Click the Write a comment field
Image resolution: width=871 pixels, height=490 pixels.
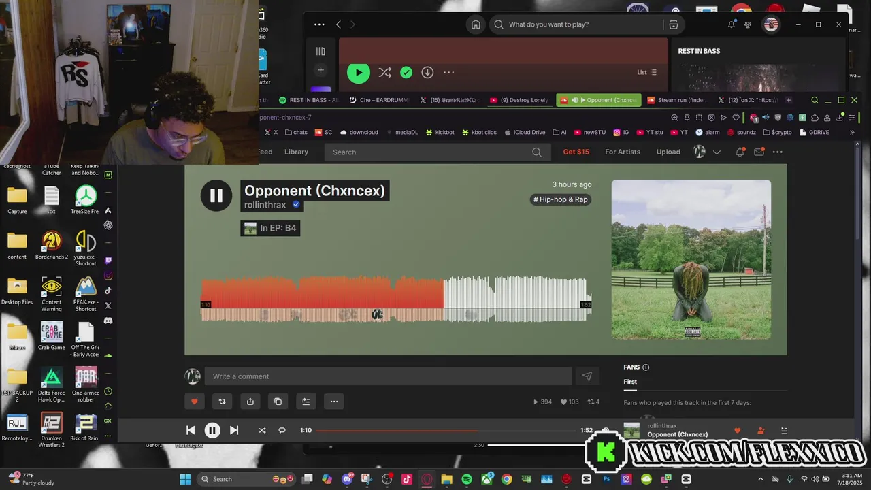click(x=388, y=376)
